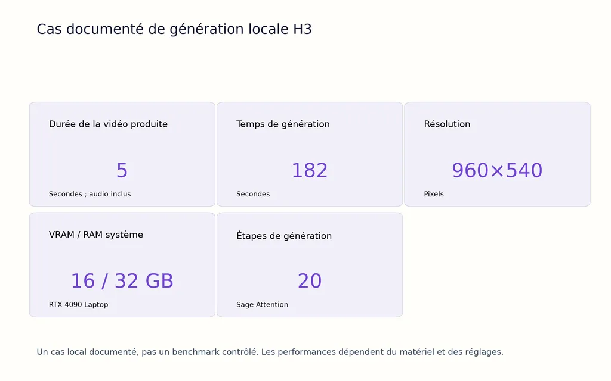Click the "Temps de génération" card label

pos(283,124)
